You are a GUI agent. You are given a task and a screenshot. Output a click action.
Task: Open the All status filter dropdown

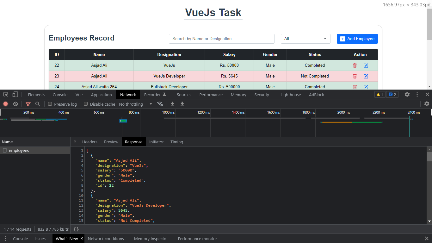click(x=305, y=39)
